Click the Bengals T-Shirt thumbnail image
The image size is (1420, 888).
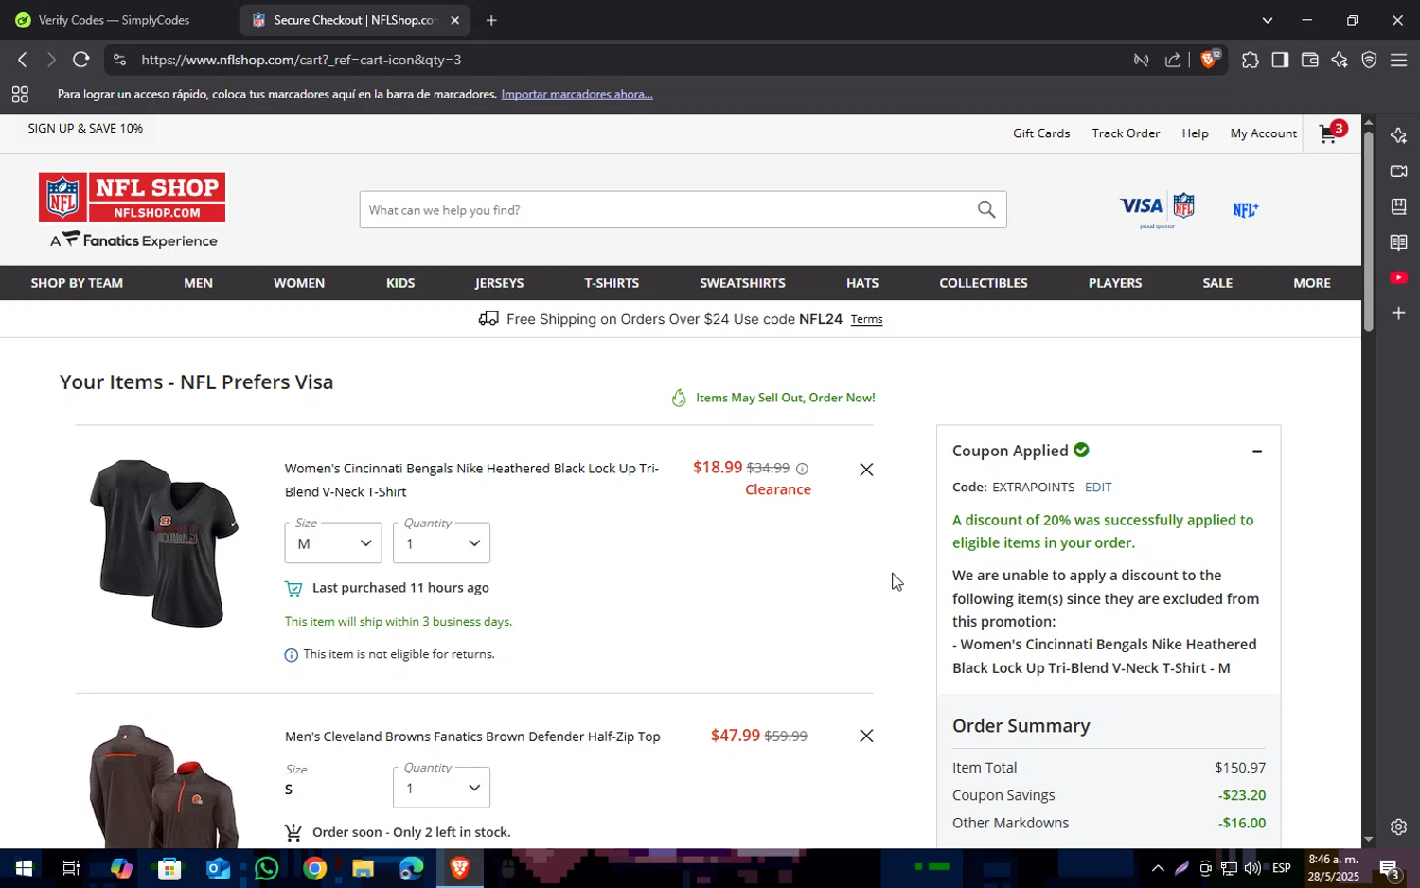click(x=163, y=543)
